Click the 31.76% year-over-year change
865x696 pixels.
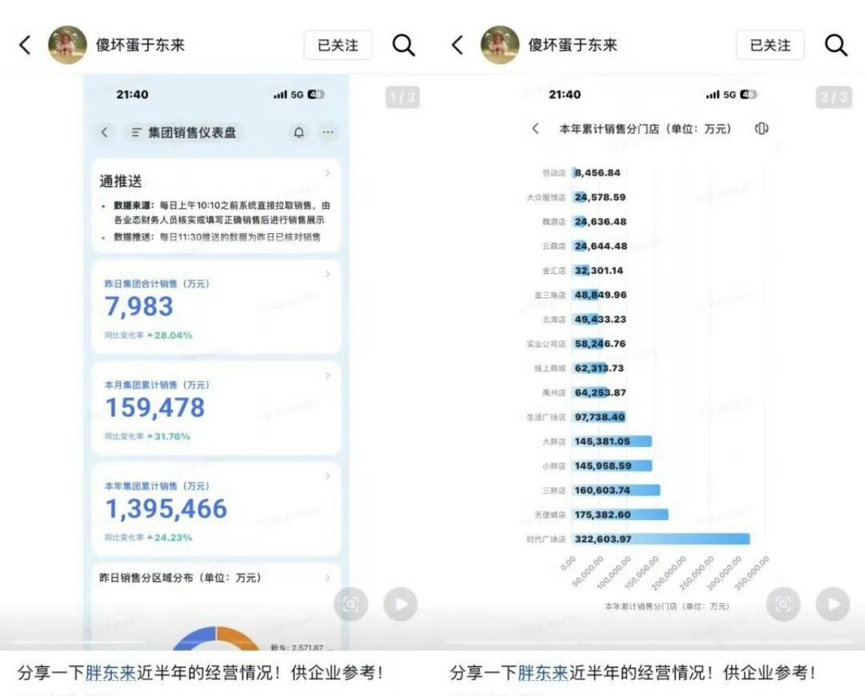click(x=168, y=436)
